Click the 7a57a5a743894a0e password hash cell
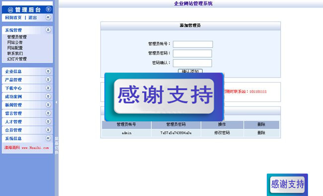This screenshot has height=196, width=323. pos(176,133)
